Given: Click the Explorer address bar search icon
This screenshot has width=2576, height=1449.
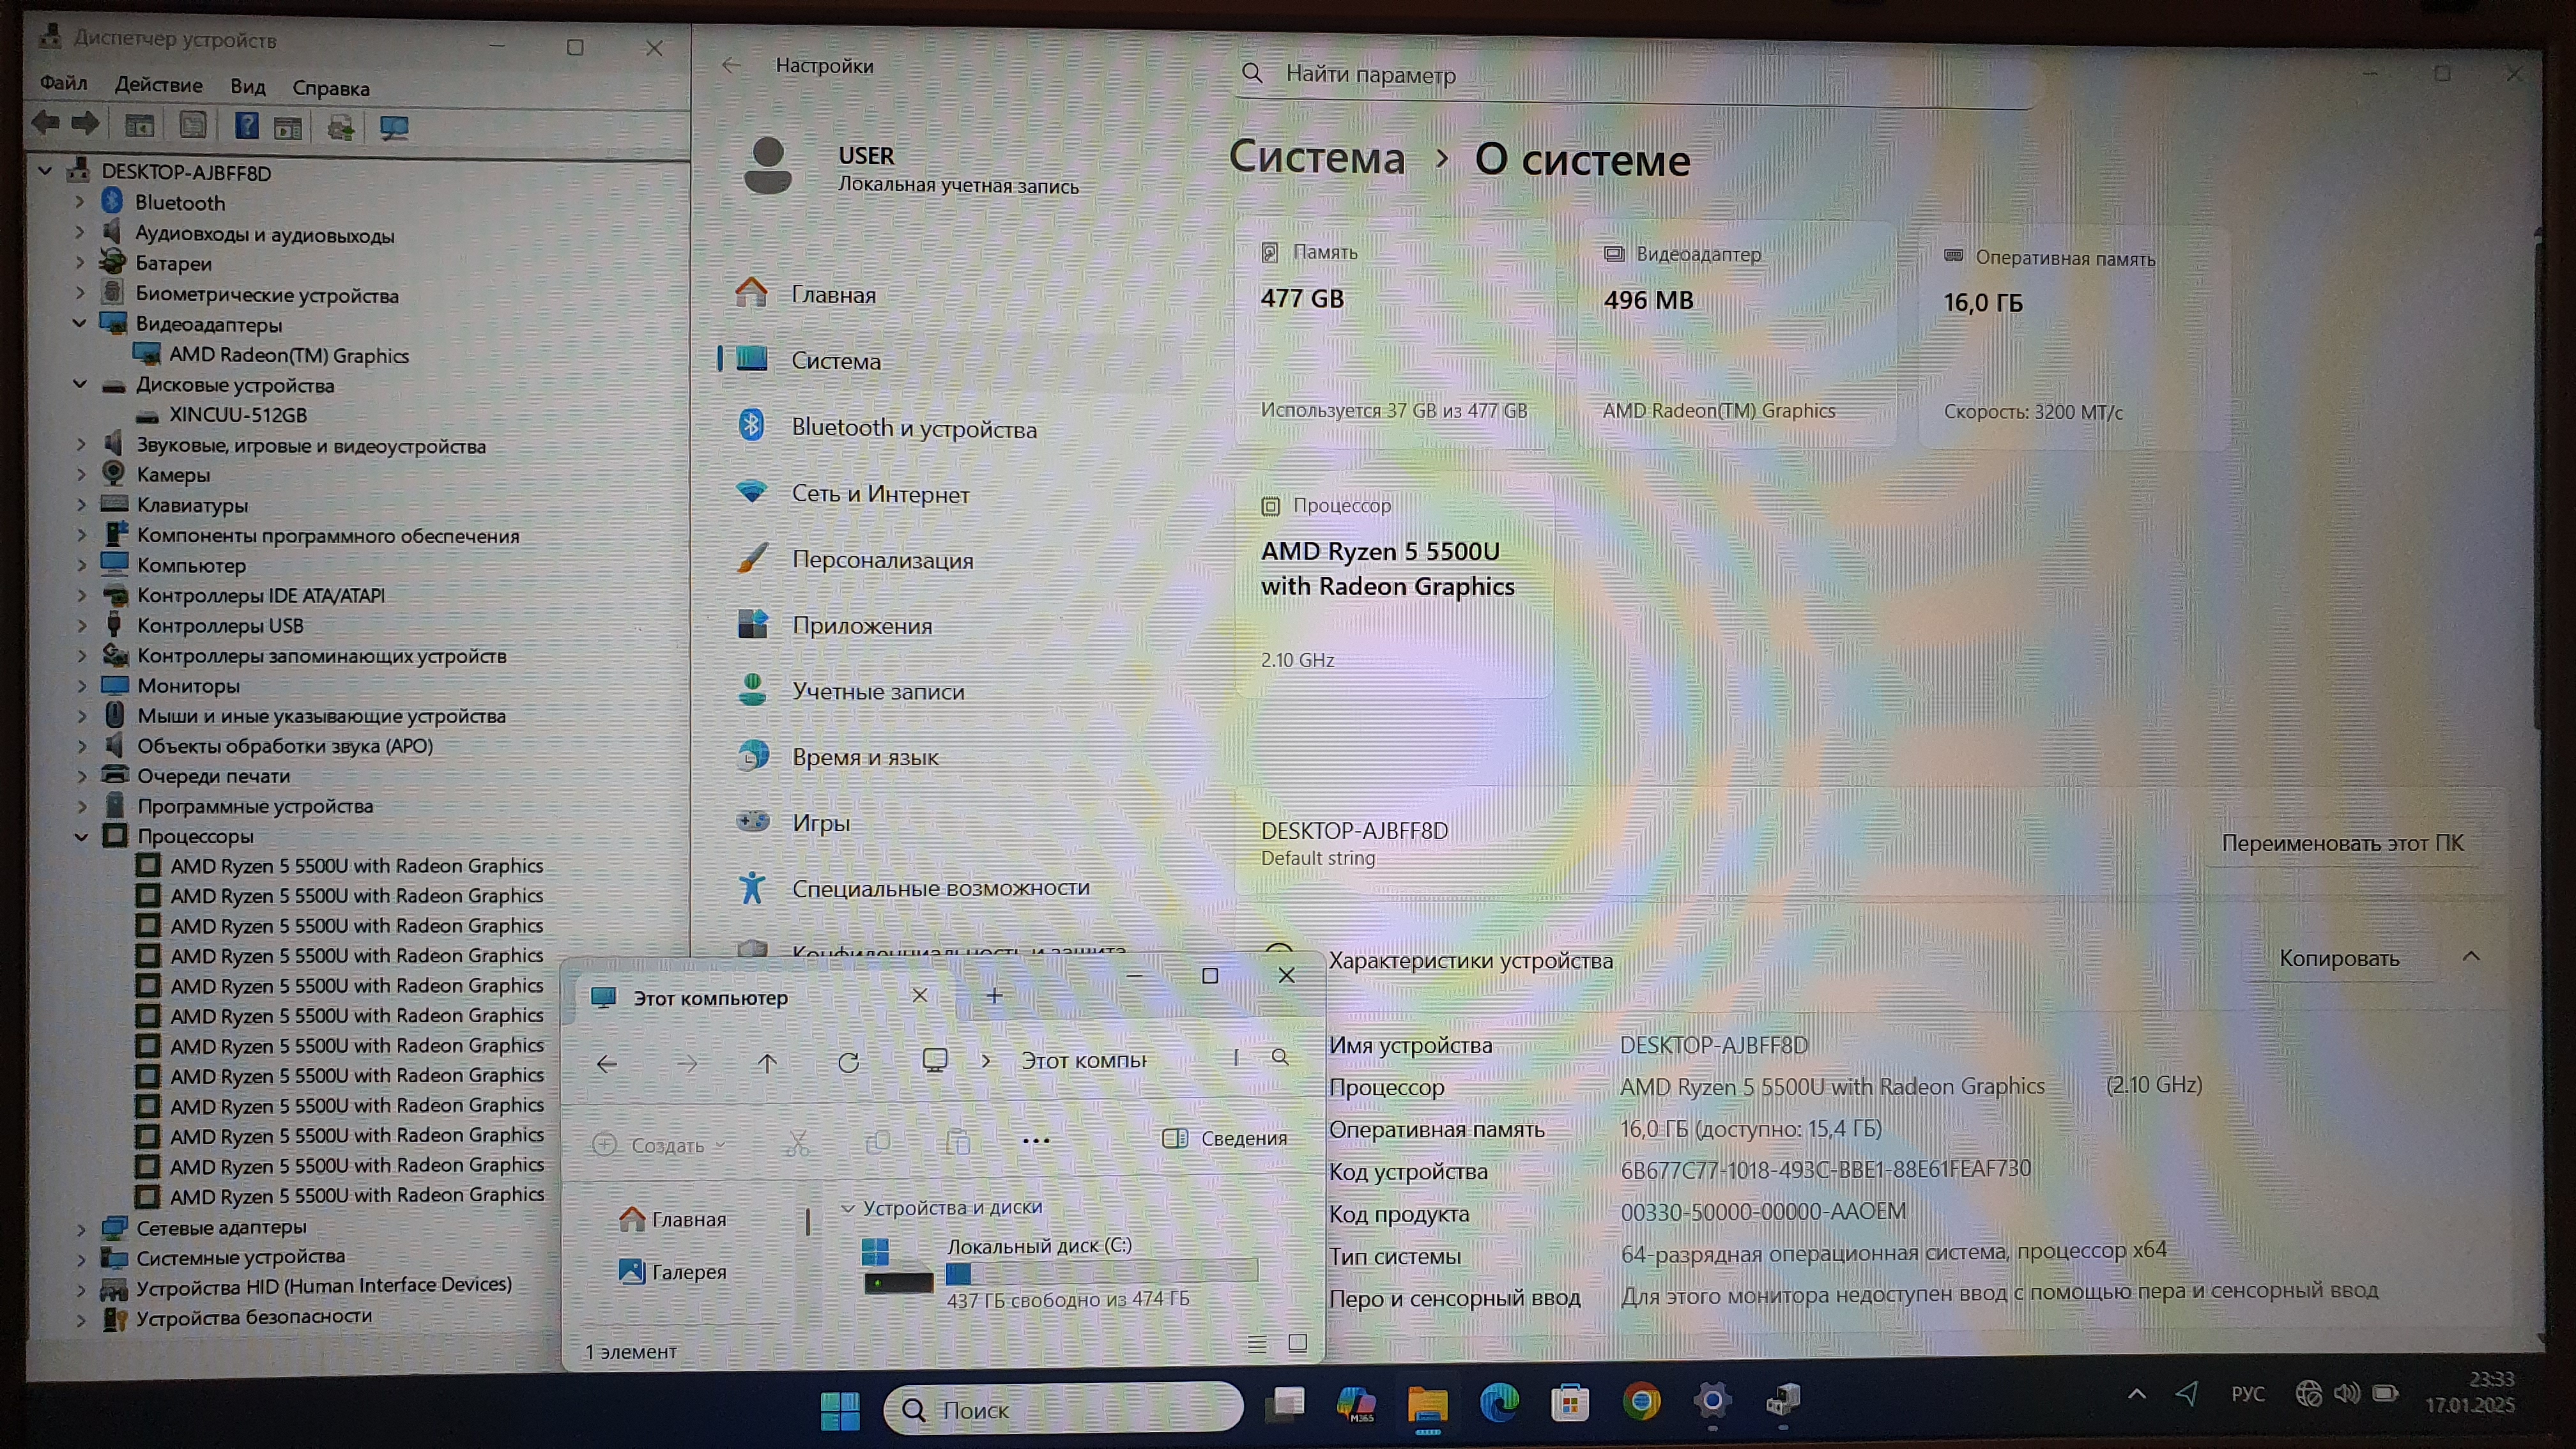Looking at the screenshot, I should pyautogui.click(x=1280, y=1058).
